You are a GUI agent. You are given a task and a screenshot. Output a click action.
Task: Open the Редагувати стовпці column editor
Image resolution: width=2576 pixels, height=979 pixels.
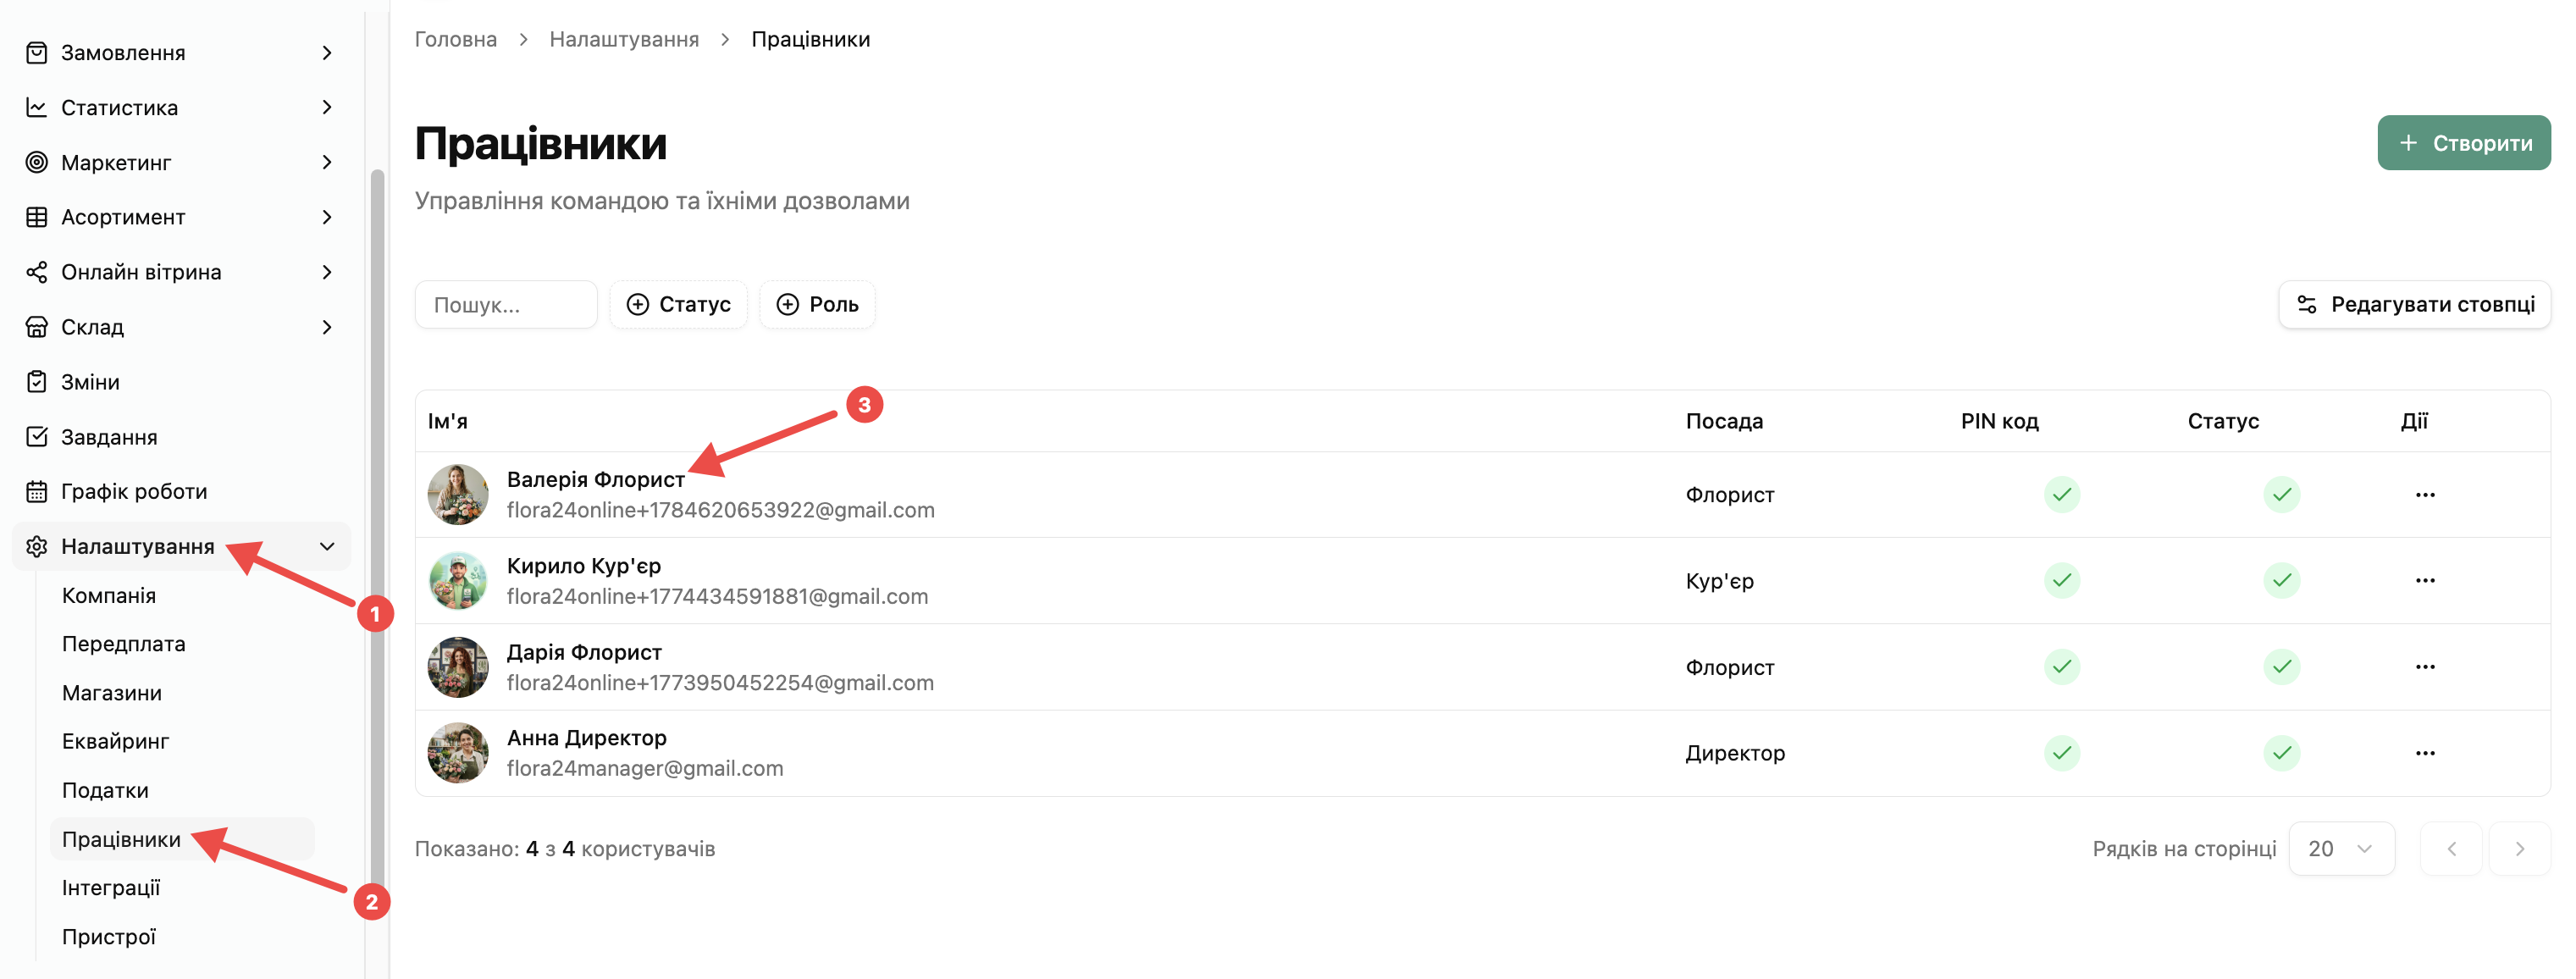point(2415,304)
